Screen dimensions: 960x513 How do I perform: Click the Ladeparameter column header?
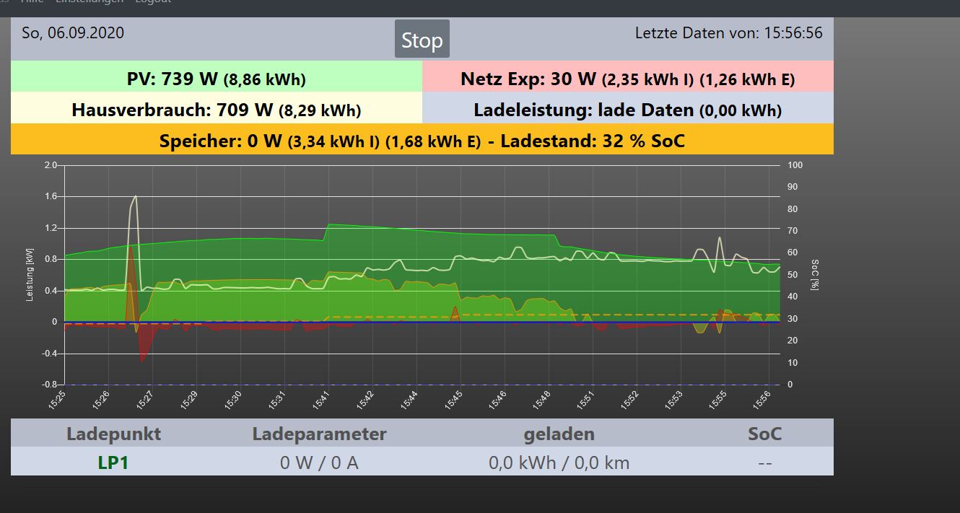coord(319,434)
